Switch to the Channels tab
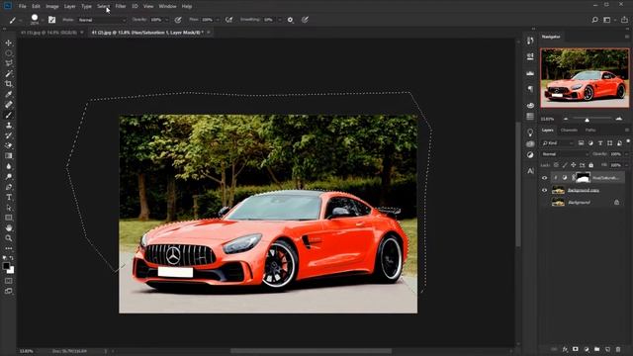Image resolution: width=633 pixels, height=356 pixels. (x=569, y=130)
